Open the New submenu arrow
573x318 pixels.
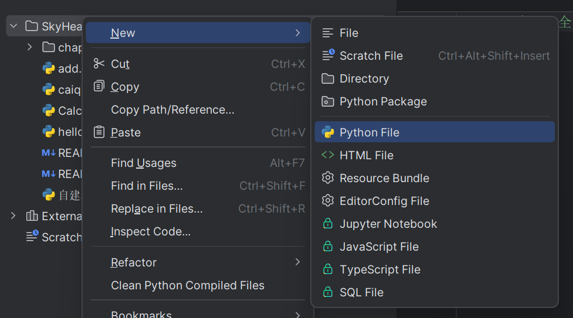pyautogui.click(x=297, y=33)
